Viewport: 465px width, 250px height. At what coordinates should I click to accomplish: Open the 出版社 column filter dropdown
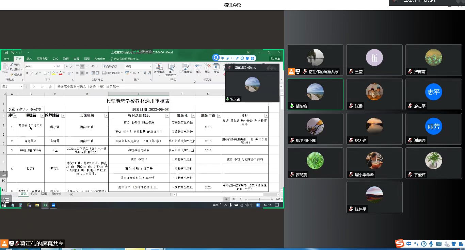click(193, 116)
